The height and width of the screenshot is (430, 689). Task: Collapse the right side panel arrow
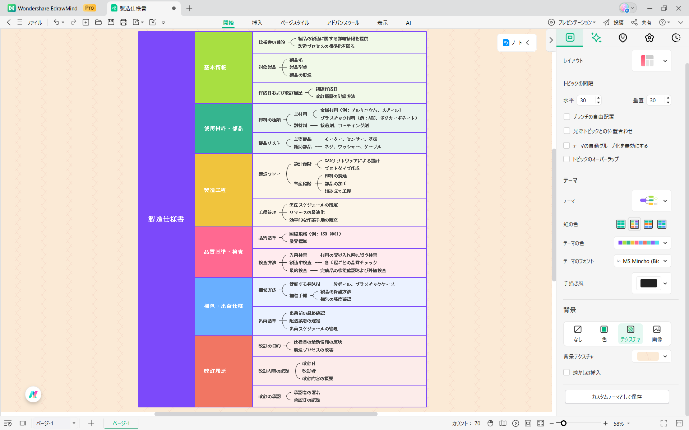click(551, 40)
